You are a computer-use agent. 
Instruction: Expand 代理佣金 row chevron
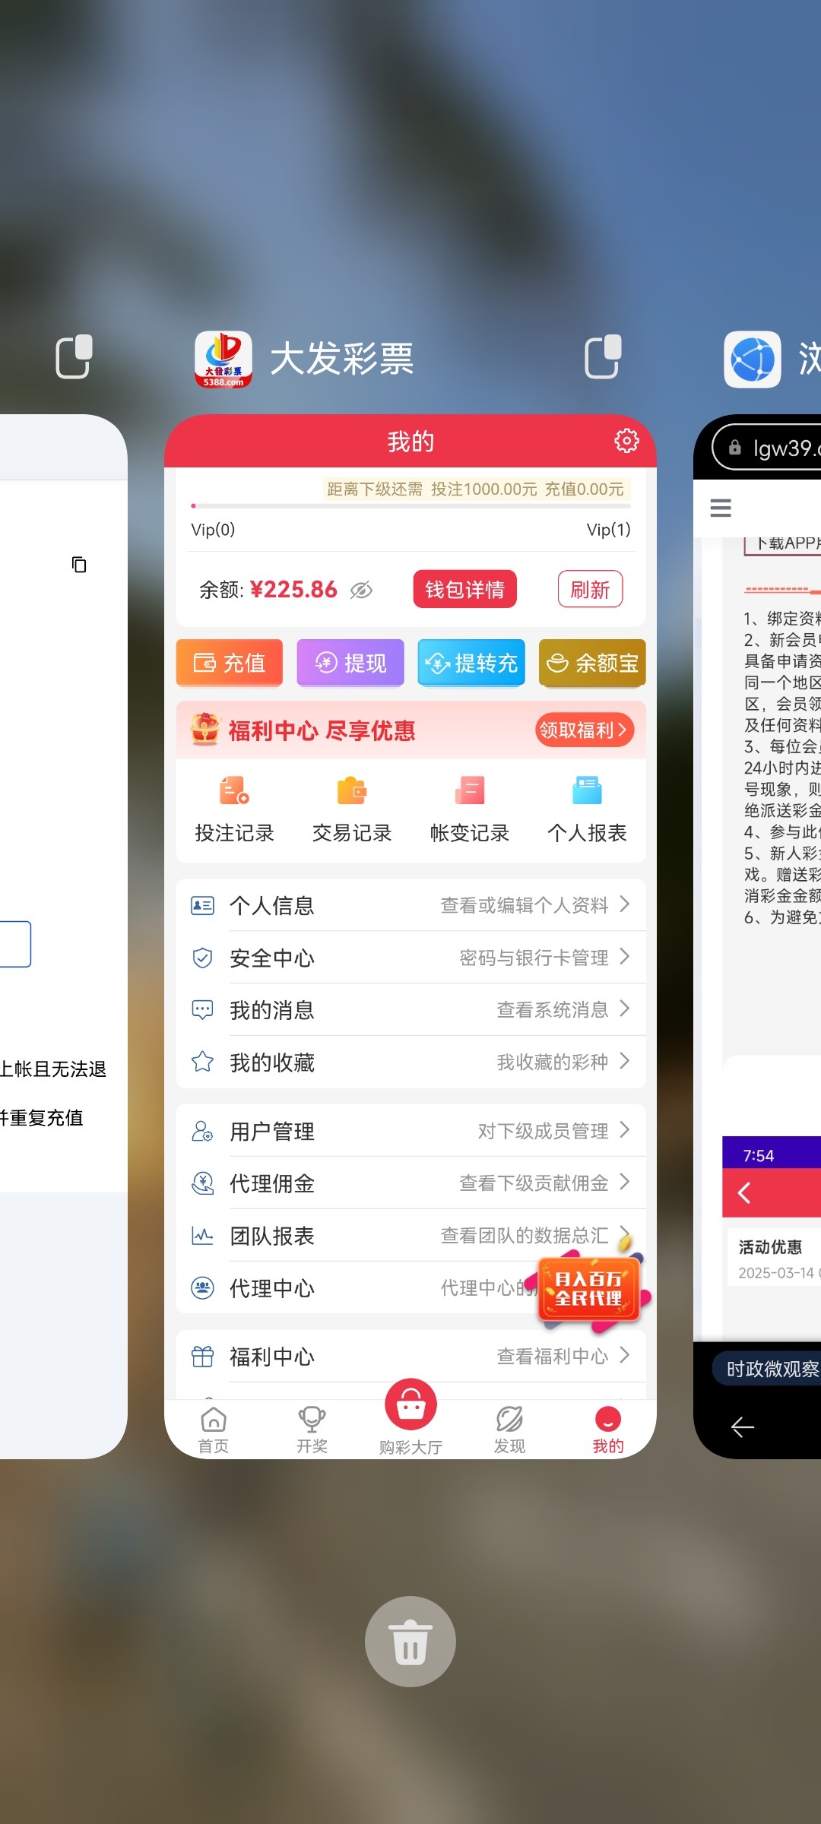[624, 1182]
